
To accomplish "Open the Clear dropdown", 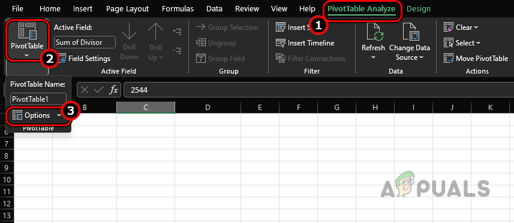I will point(461,28).
